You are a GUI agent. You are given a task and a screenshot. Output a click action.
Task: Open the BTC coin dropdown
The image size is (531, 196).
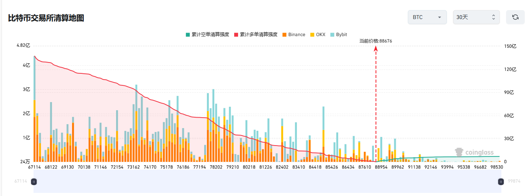point(427,17)
